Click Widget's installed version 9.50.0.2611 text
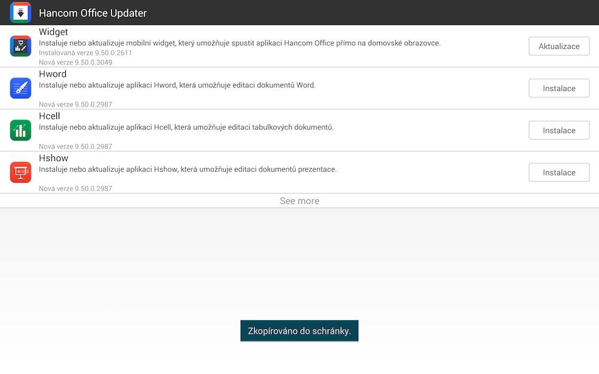The height and width of the screenshot is (374, 599). [86, 53]
